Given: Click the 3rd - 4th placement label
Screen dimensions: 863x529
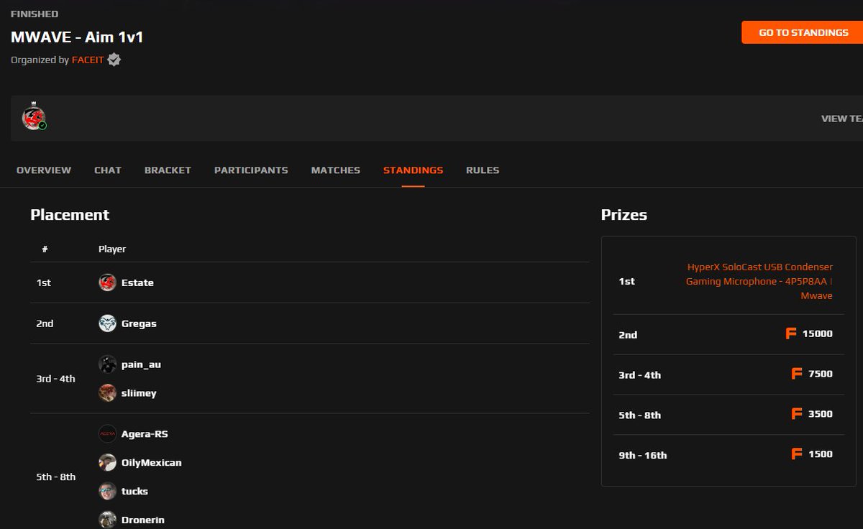Looking at the screenshot, I should 55,379.
